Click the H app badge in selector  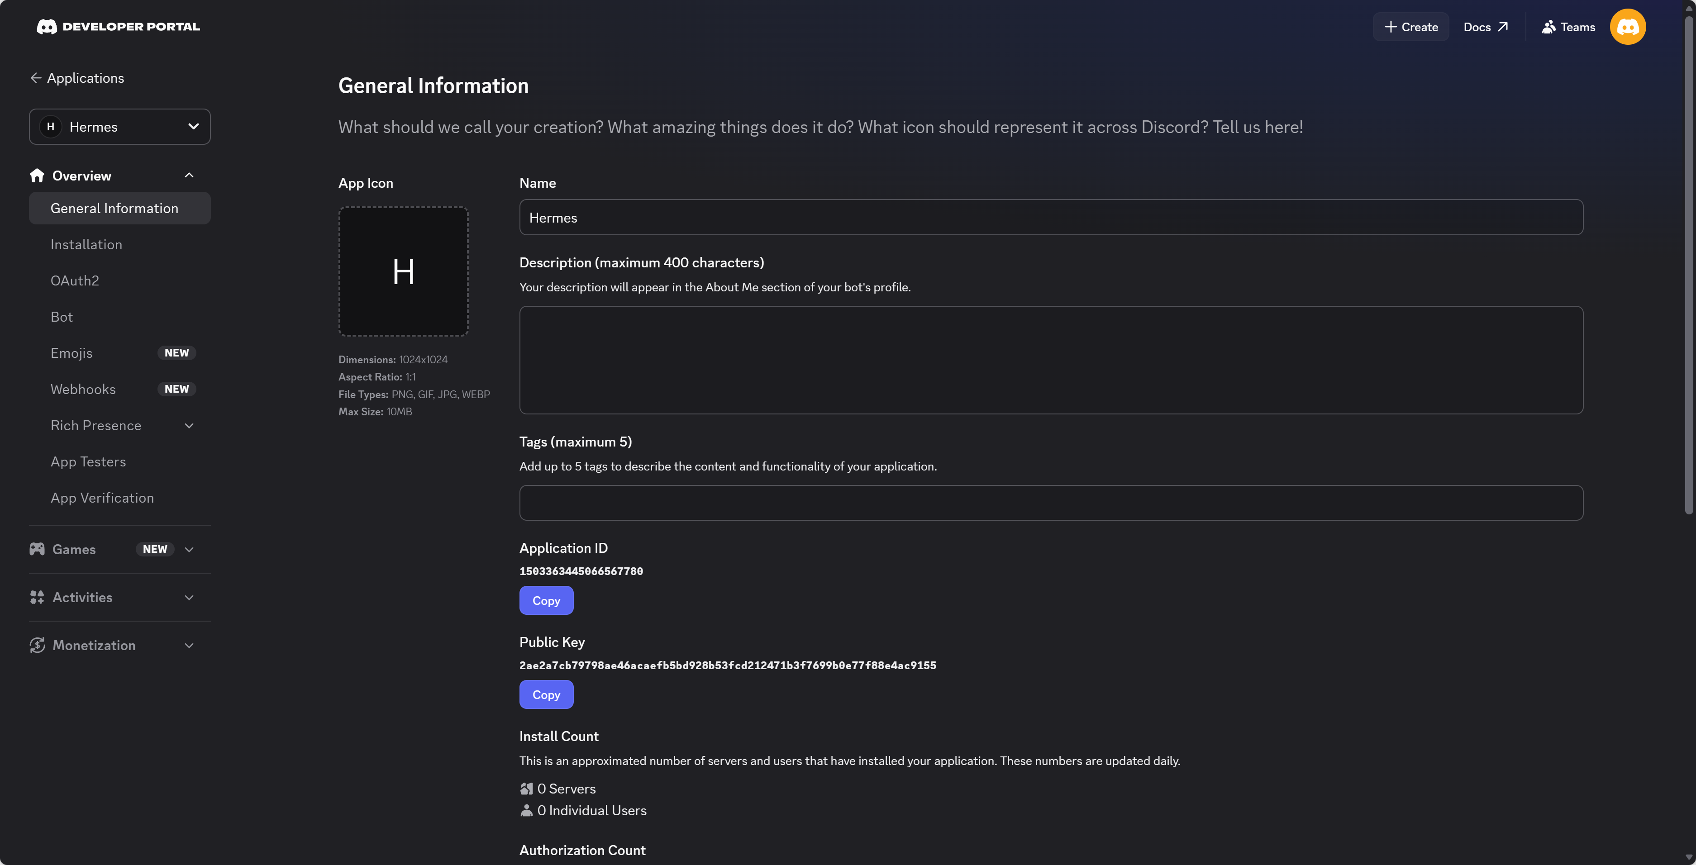51,126
